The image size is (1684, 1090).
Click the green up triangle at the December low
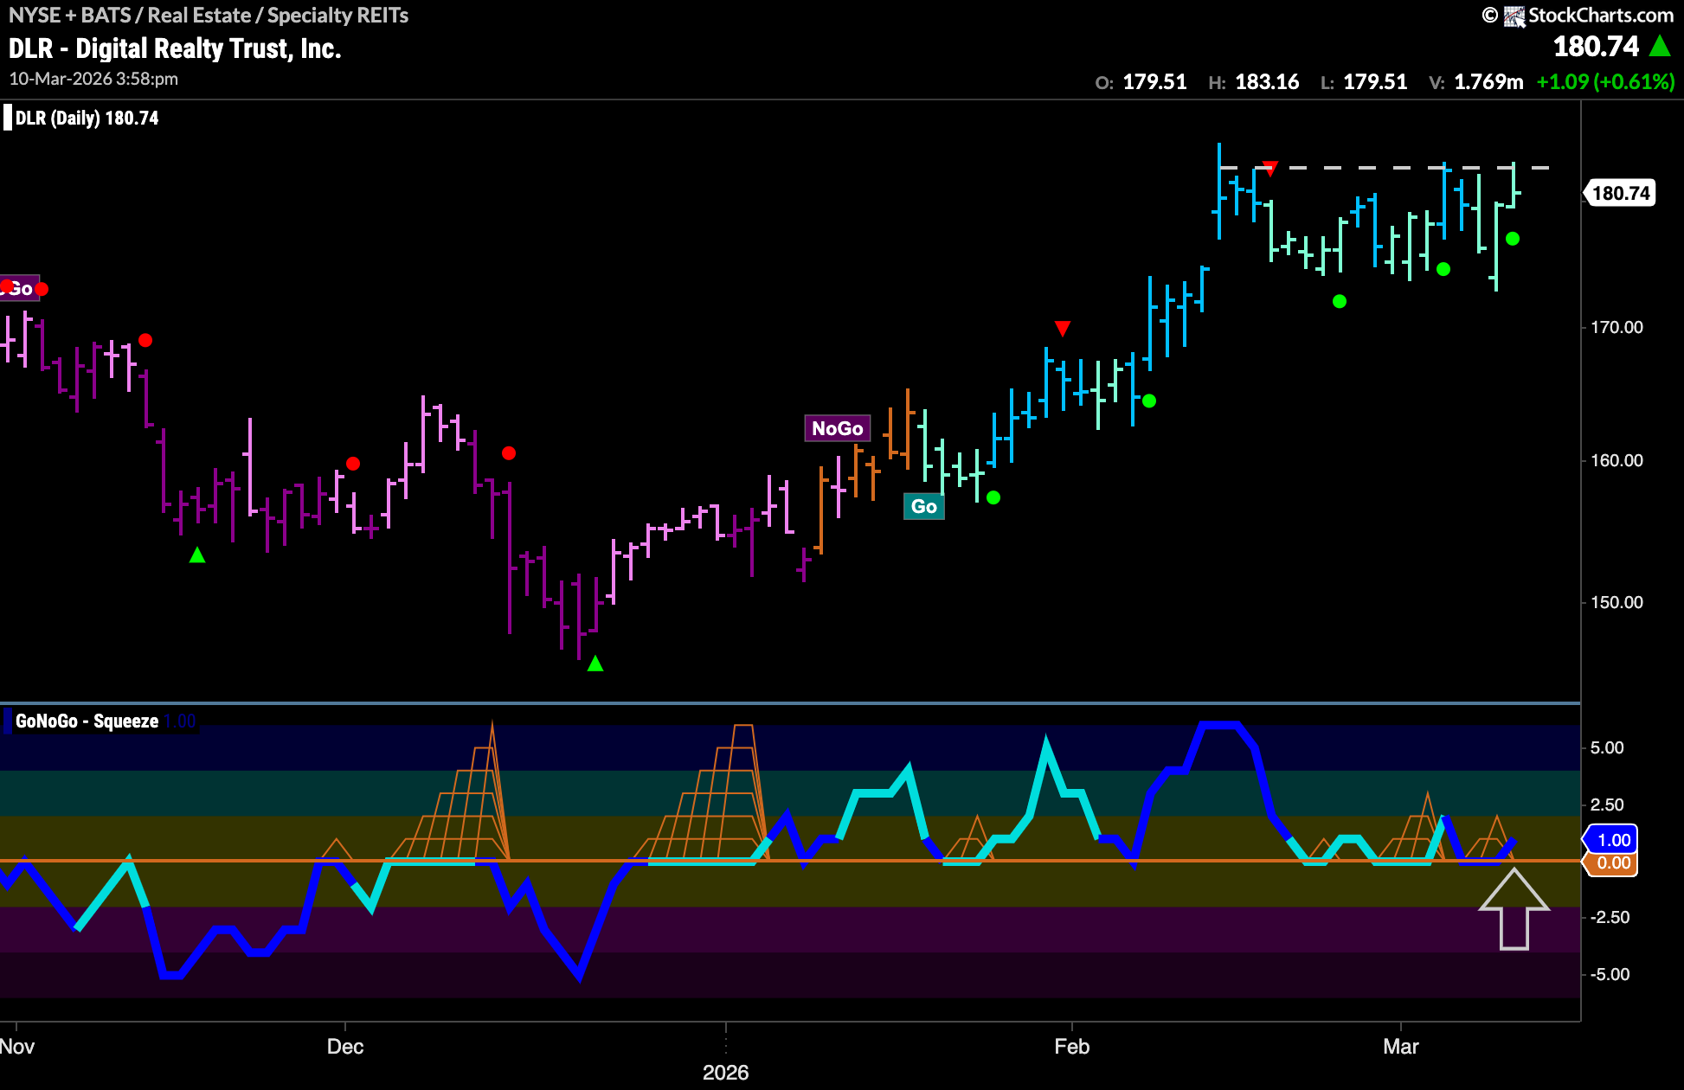pyautogui.click(x=595, y=664)
